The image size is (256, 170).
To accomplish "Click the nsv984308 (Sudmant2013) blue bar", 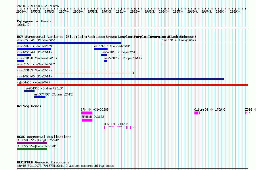I will coord(29,91).
